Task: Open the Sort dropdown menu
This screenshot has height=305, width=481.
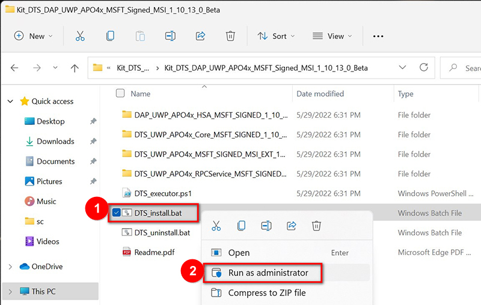Action: coord(276,36)
